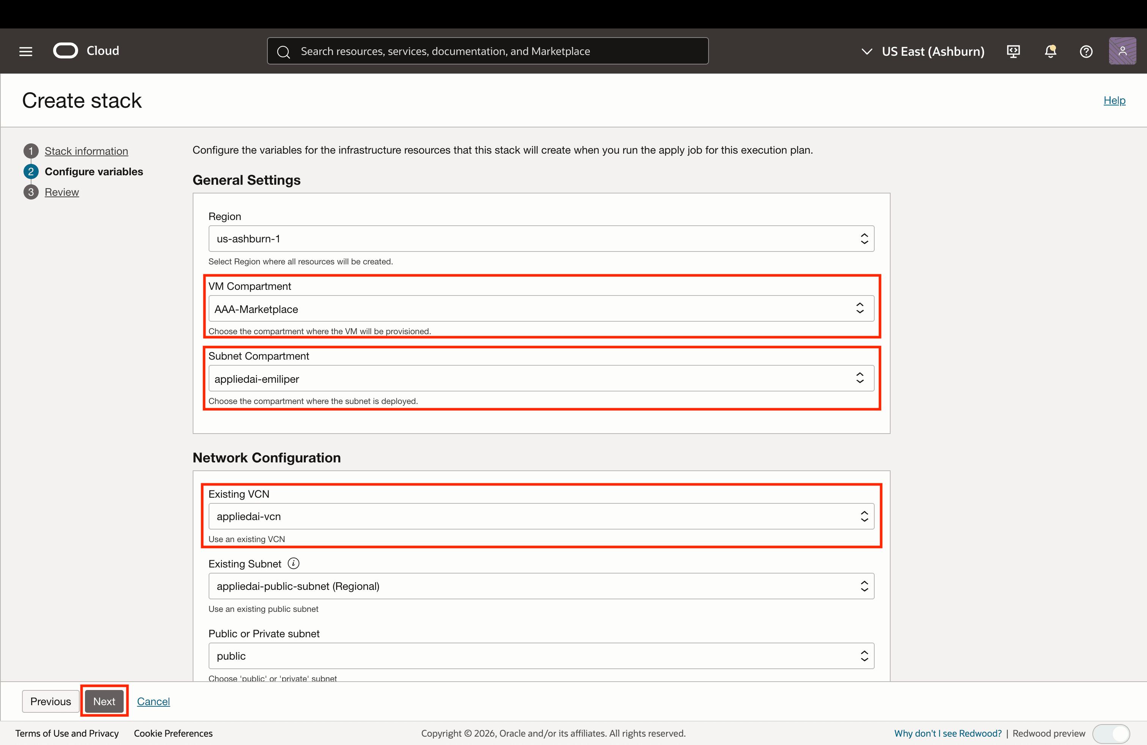Open the Existing VCN dropdown
1147x745 pixels.
click(541, 516)
